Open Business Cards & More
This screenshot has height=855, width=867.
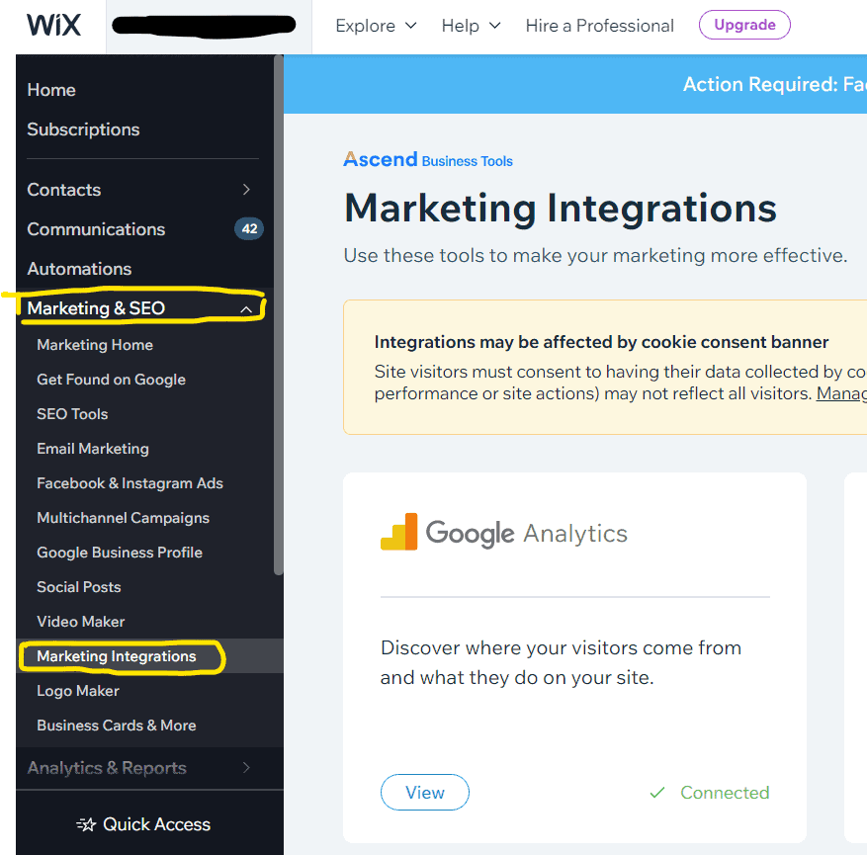pos(117,726)
